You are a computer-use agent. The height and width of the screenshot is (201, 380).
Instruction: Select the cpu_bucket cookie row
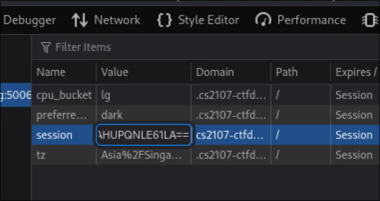(64, 95)
